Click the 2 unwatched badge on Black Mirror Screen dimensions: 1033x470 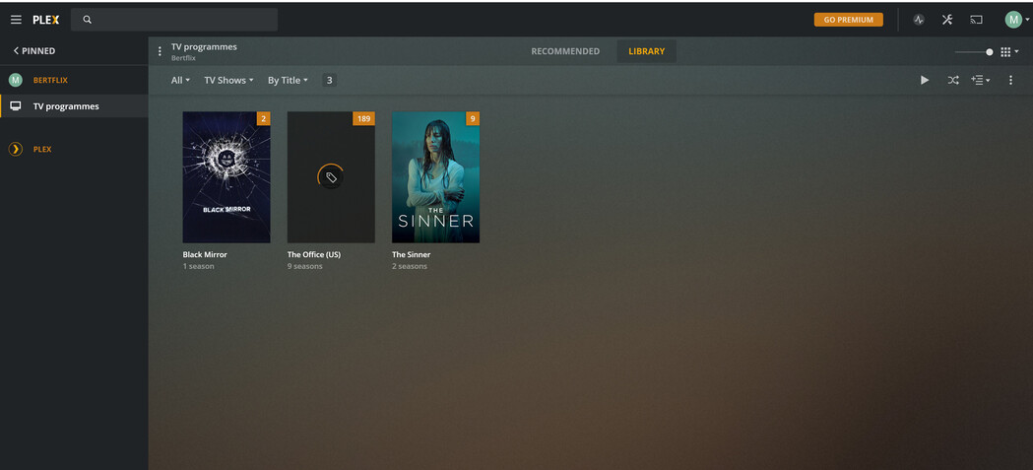pyautogui.click(x=264, y=118)
